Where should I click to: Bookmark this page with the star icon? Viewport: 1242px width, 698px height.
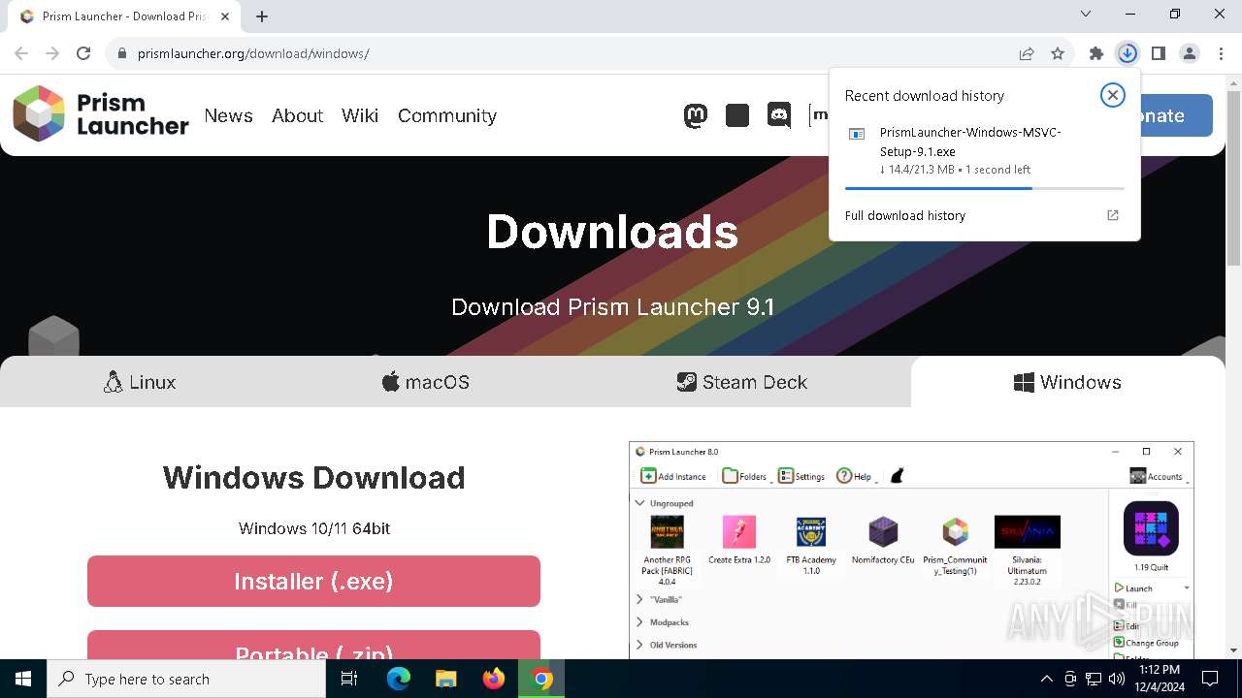point(1058,53)
